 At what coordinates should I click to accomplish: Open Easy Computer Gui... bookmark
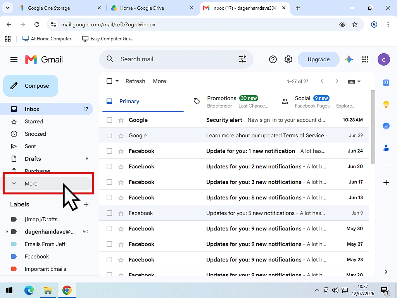(108, 39)
